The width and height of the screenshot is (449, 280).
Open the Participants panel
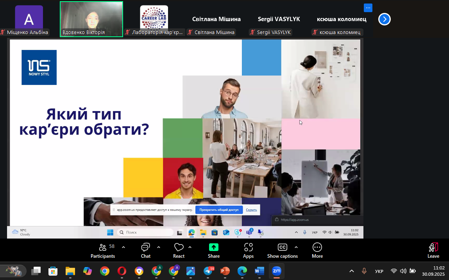point(103,250)
